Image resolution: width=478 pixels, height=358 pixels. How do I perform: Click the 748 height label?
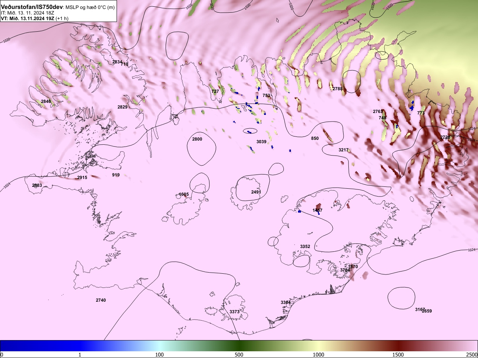pos(382,118)
